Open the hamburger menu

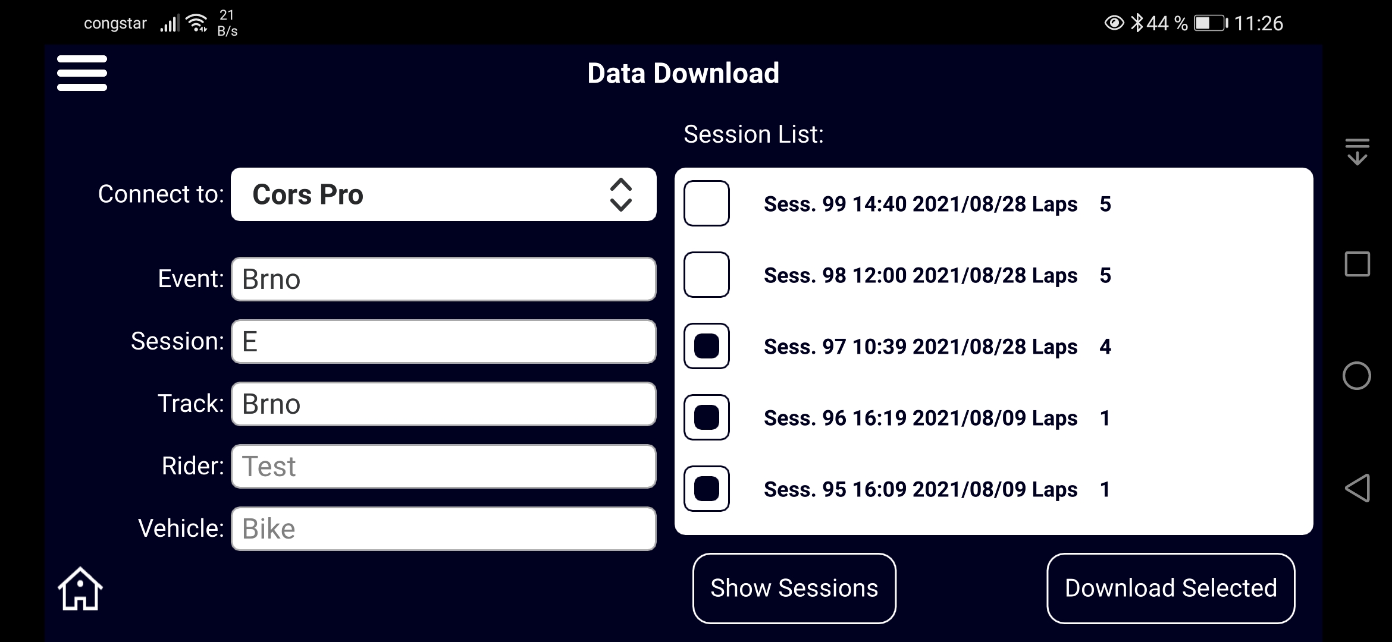82,73
